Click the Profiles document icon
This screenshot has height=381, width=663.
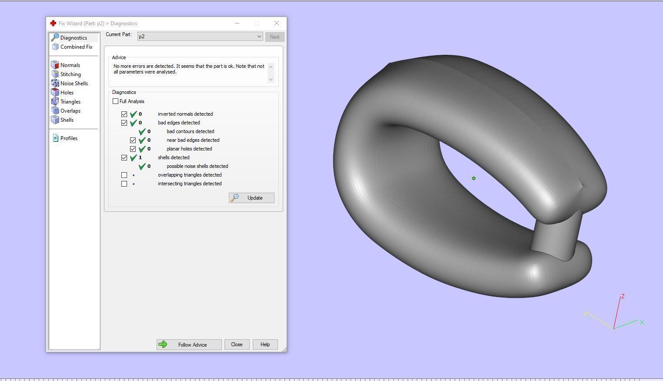55,138
